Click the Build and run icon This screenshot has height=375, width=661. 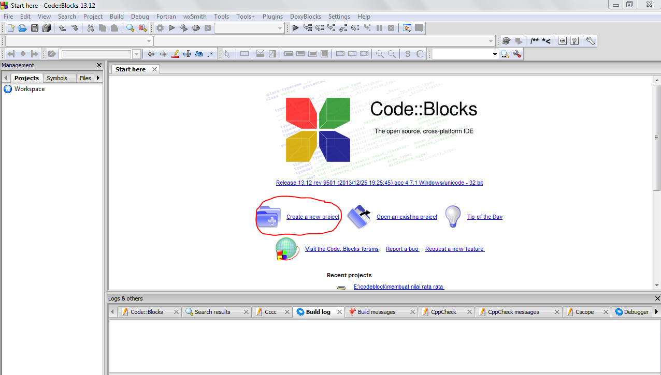pyautogui.click(x=184, y=28)
